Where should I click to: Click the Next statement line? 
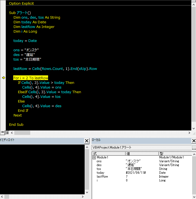(x=18, y=115)
